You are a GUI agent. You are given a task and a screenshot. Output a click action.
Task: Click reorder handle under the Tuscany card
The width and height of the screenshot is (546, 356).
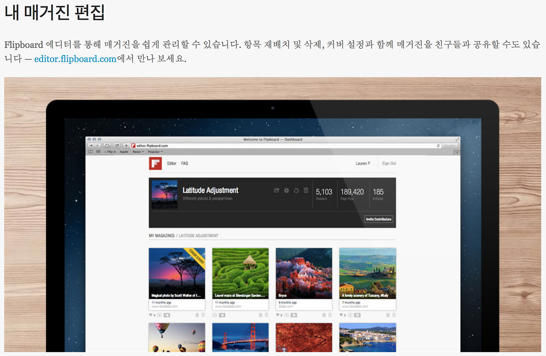click(388, 315)
